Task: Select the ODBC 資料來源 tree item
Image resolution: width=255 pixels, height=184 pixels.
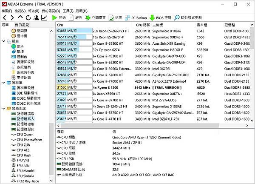Action: (26, 103)
